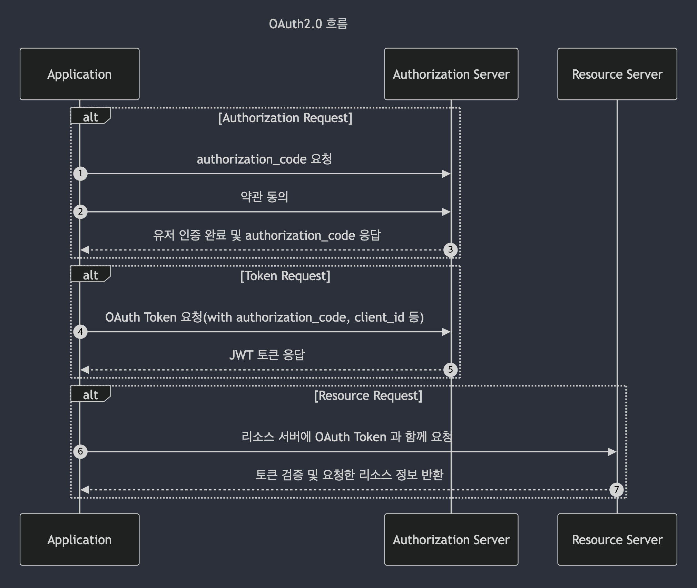Click the step 4 sequence number circle
The width and height of the screenshot is (697, 588).
[x=80, y=332]
